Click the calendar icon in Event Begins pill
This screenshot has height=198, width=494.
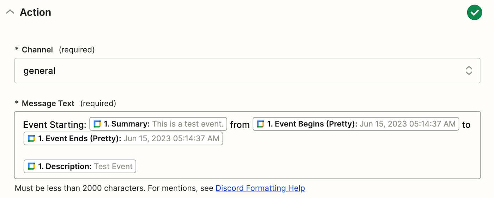(x=260, y=124)
